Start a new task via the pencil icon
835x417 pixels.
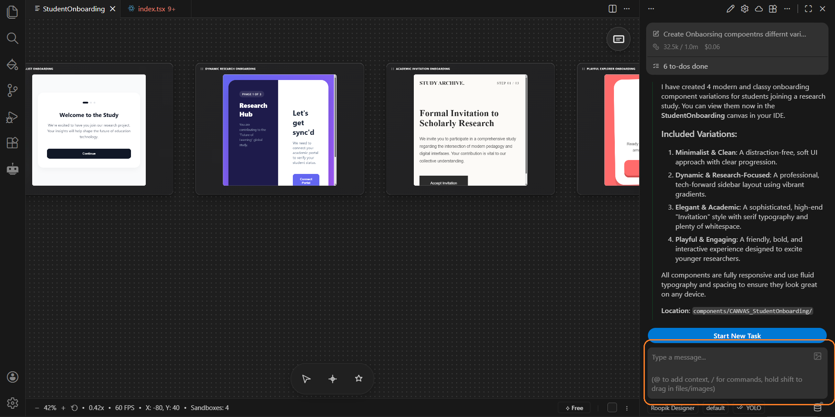[730, 9]
